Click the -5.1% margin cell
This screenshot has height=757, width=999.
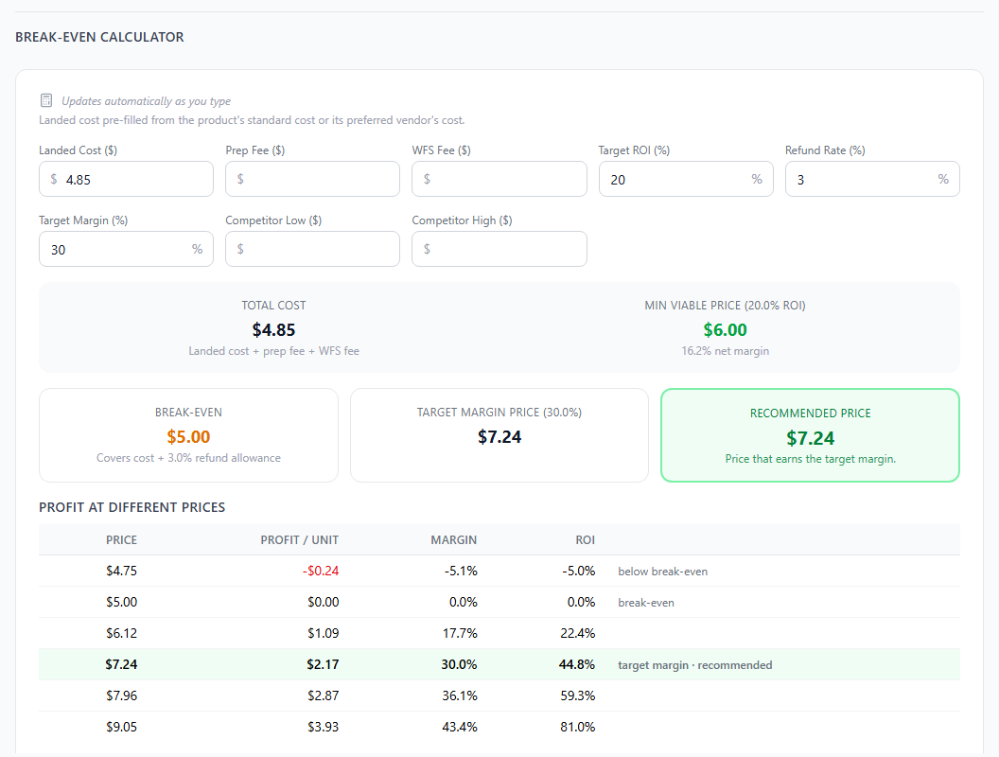click(x=462, y=571)
